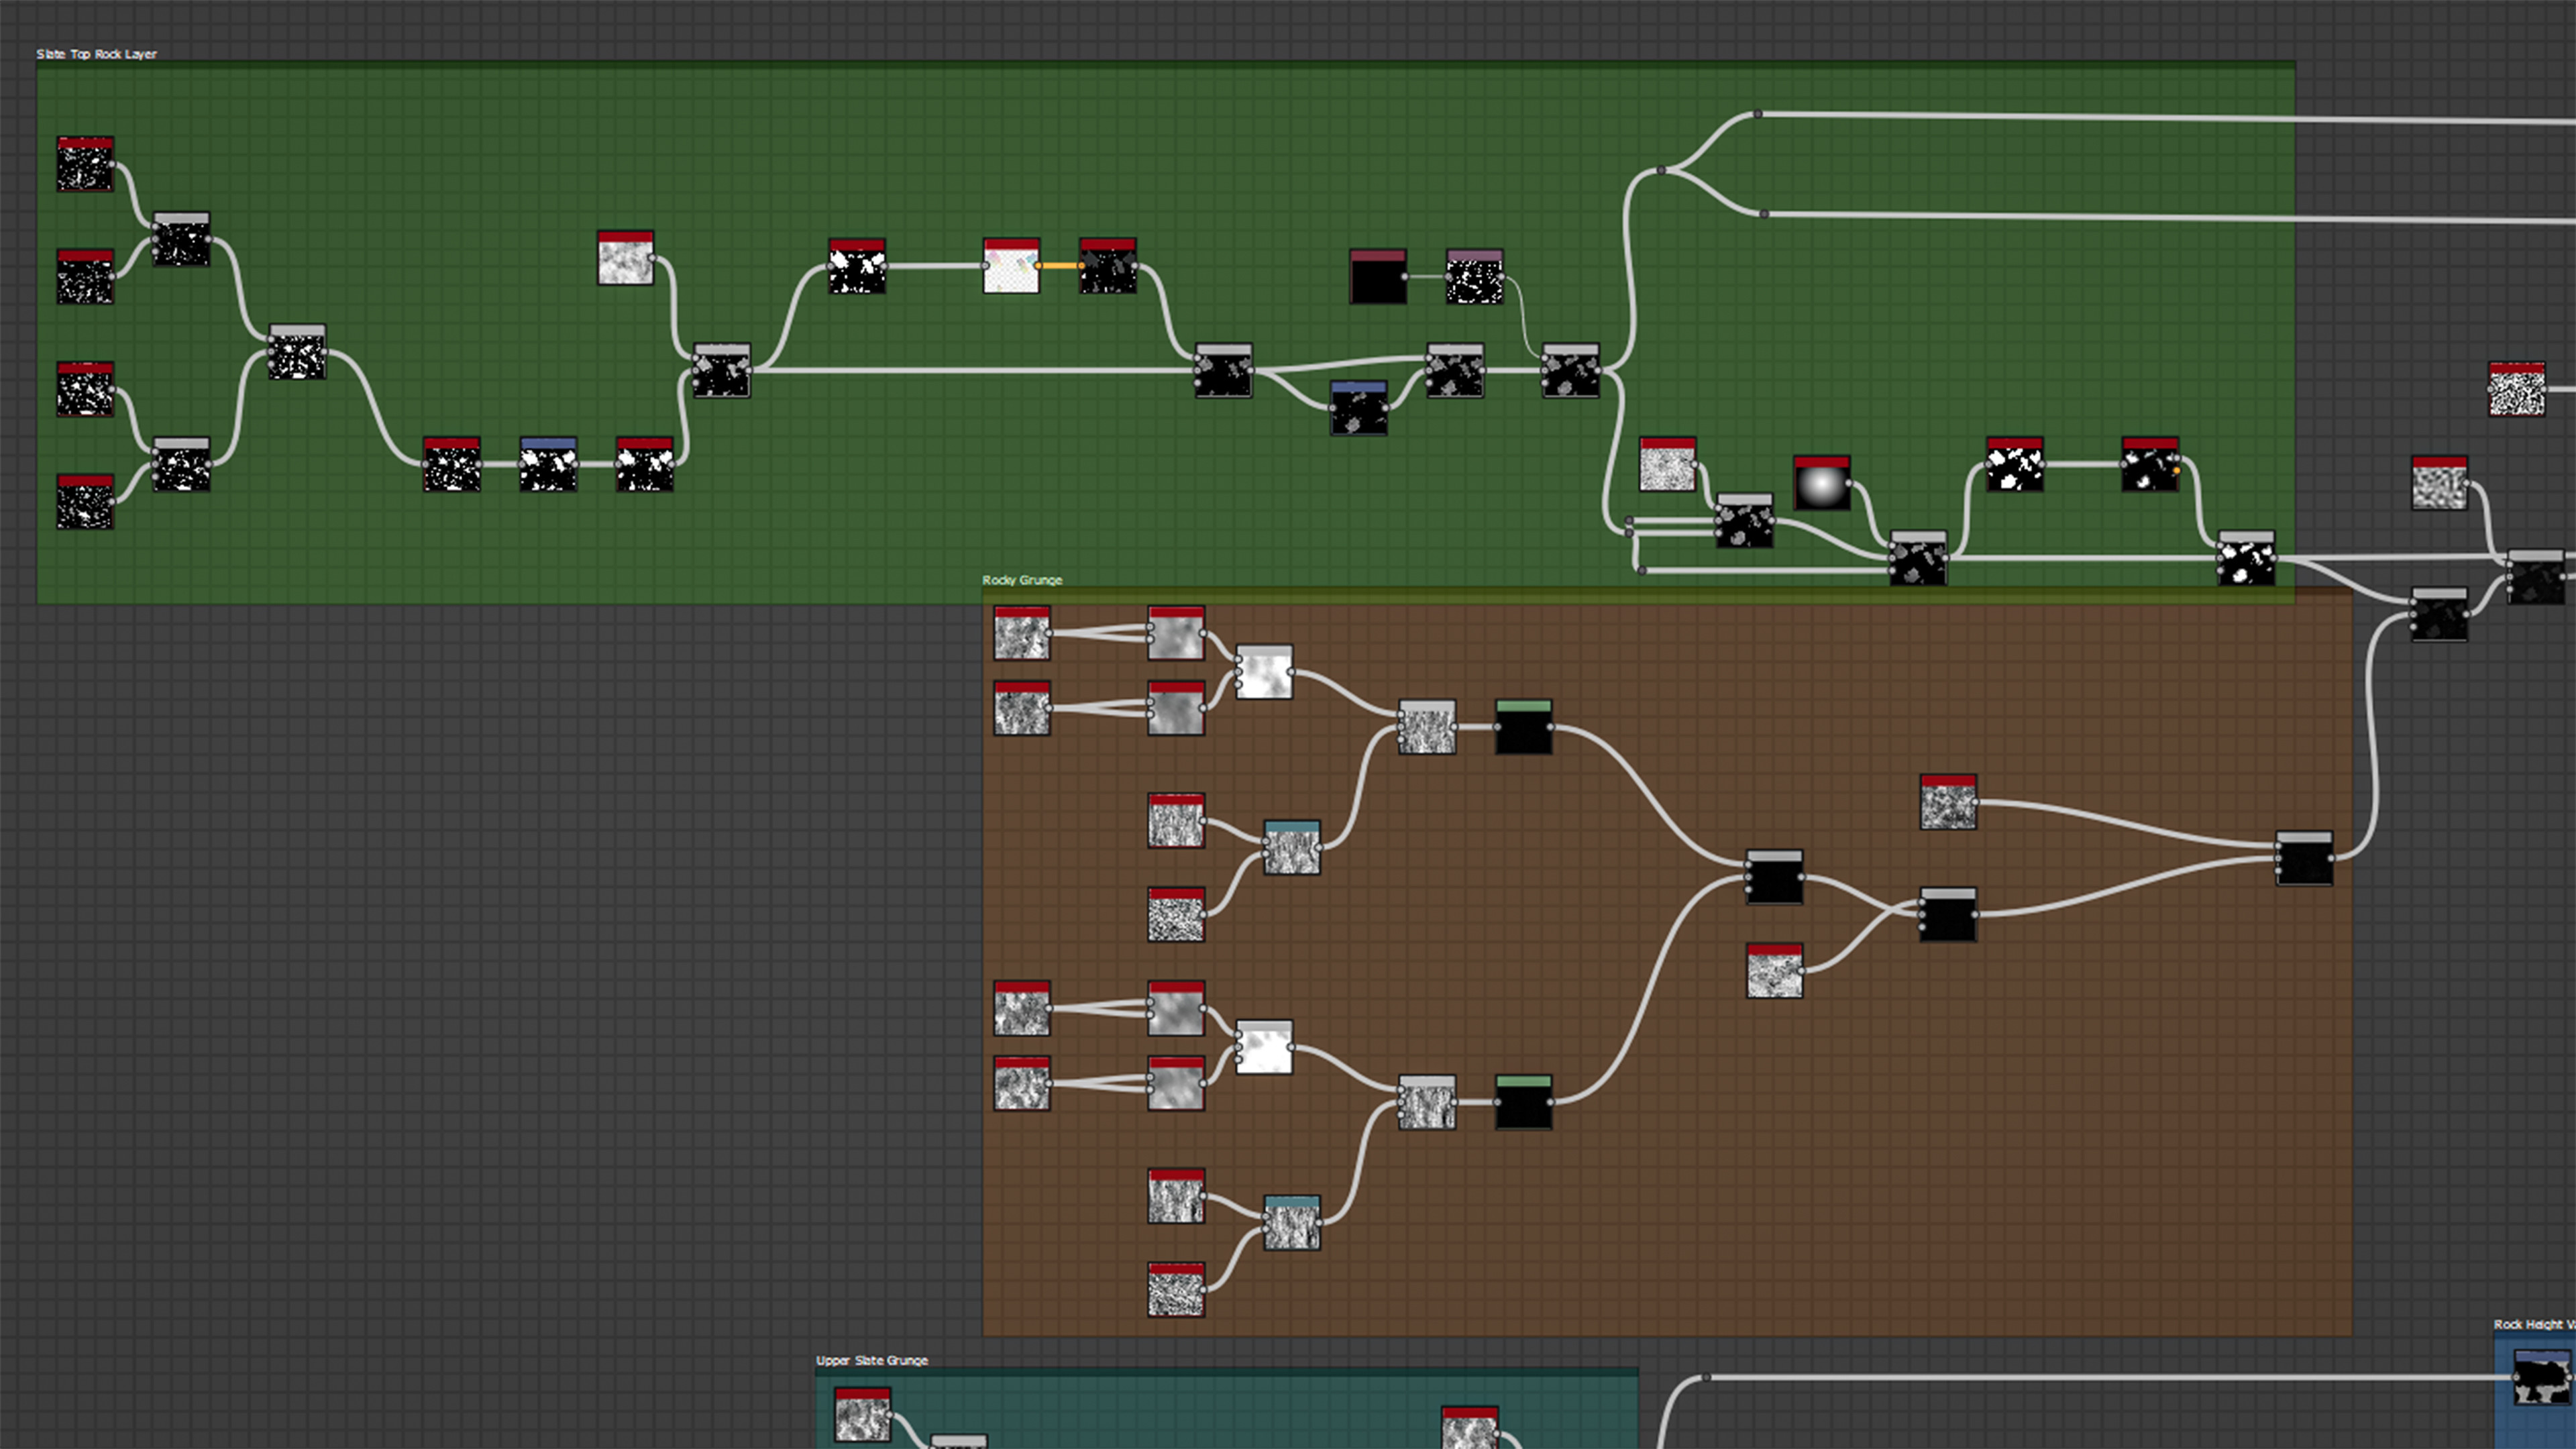The width and height of the screenshot is (2576, 1449).
Task: Click the orange highlighted link after the flood fill node
Action: point(1059,265)
